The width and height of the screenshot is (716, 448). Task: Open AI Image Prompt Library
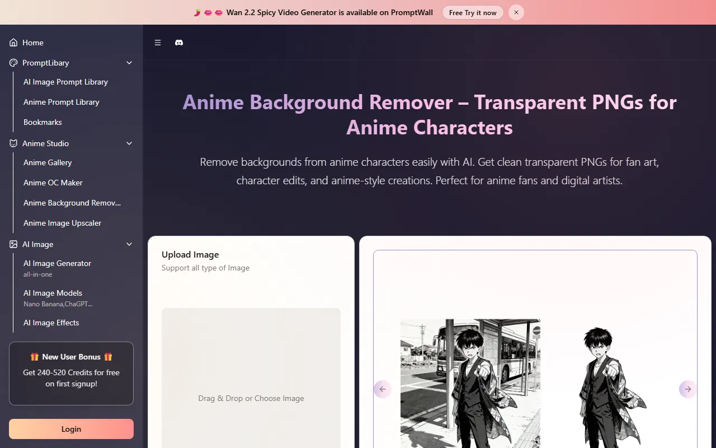65,82
